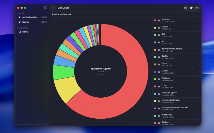Open the Home house icon
This screenshot has width=214, height=133.
pyautogui.click(x=20, y=32)
